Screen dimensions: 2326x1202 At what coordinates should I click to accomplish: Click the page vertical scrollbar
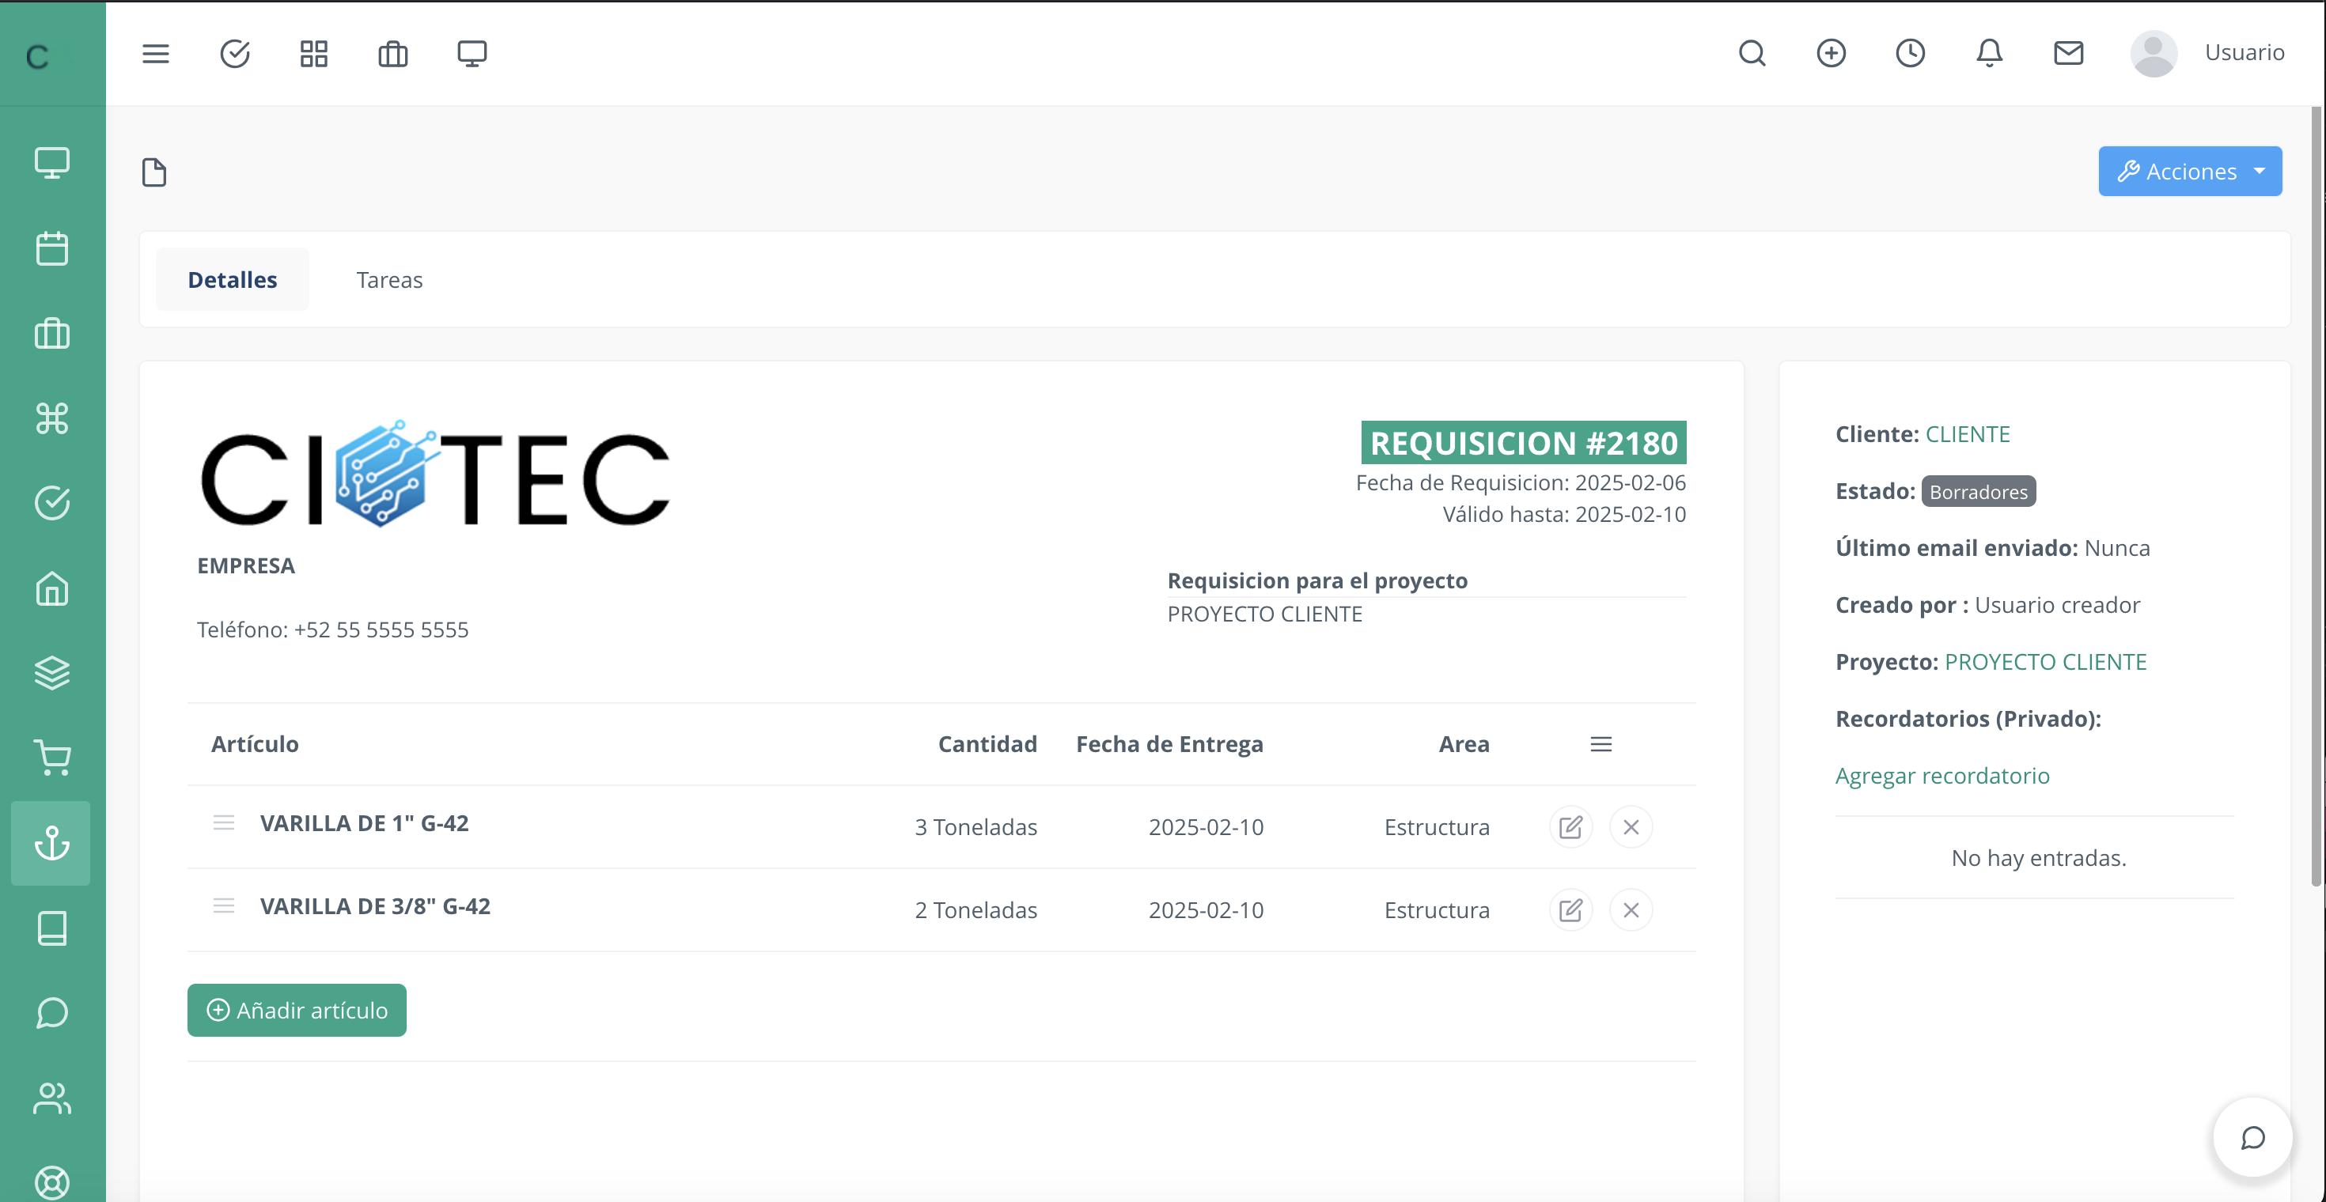(2316, 497)
